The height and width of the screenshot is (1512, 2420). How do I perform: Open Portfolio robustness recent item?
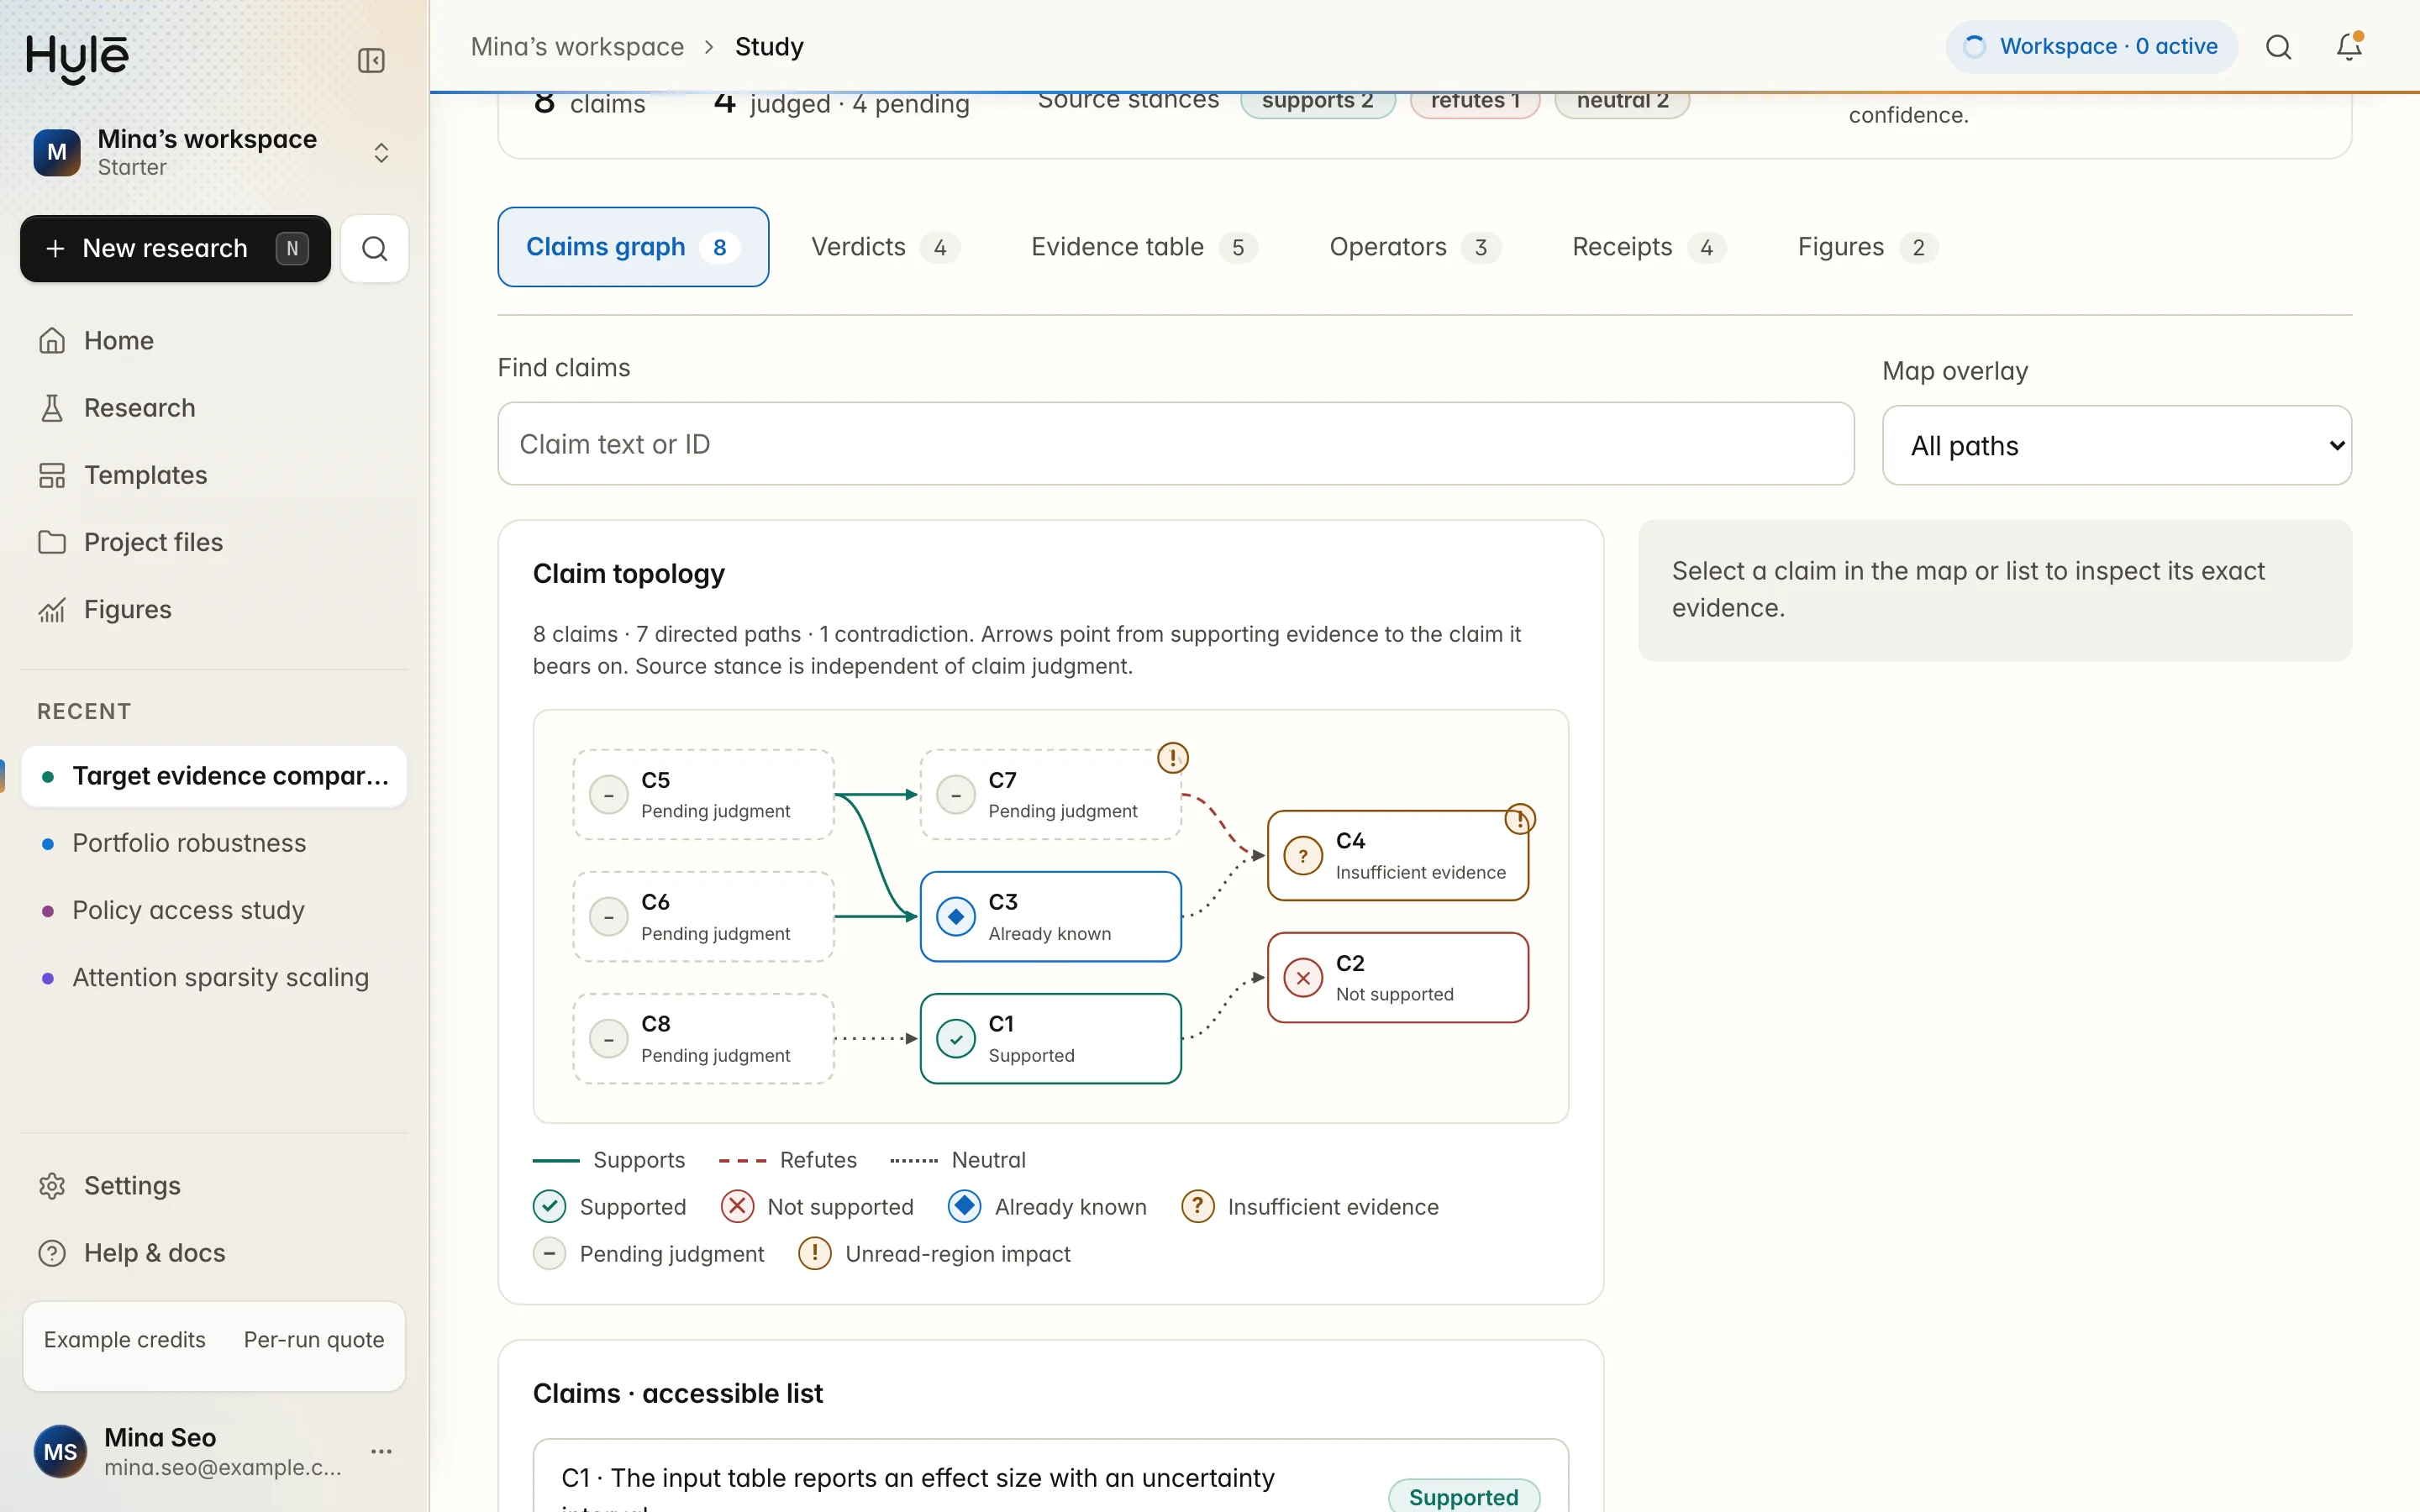click(x=214, y=843)
